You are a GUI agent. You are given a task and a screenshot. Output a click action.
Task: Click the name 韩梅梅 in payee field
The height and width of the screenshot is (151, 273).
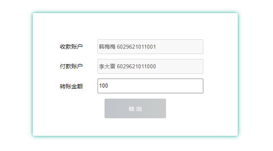107,47
